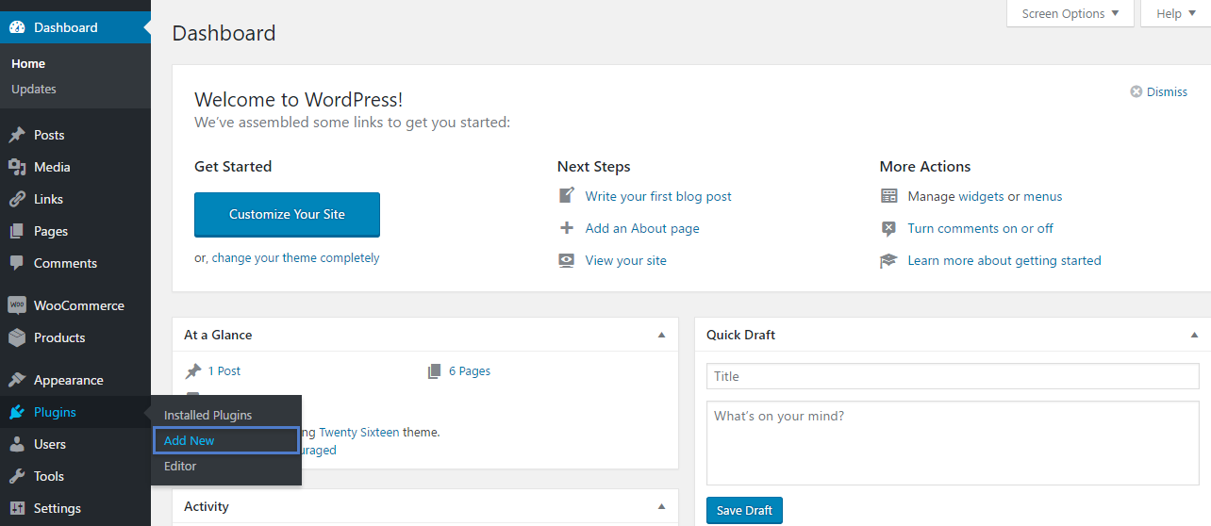This screenshot has height=526, width=1211.
Task: Open Learn more about getting started link
Action: (x=1004, y=260)
